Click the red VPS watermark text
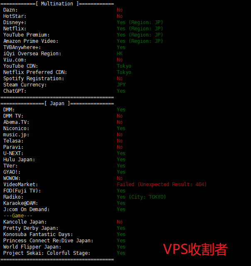Screen dimensions: 251x266 195,249
